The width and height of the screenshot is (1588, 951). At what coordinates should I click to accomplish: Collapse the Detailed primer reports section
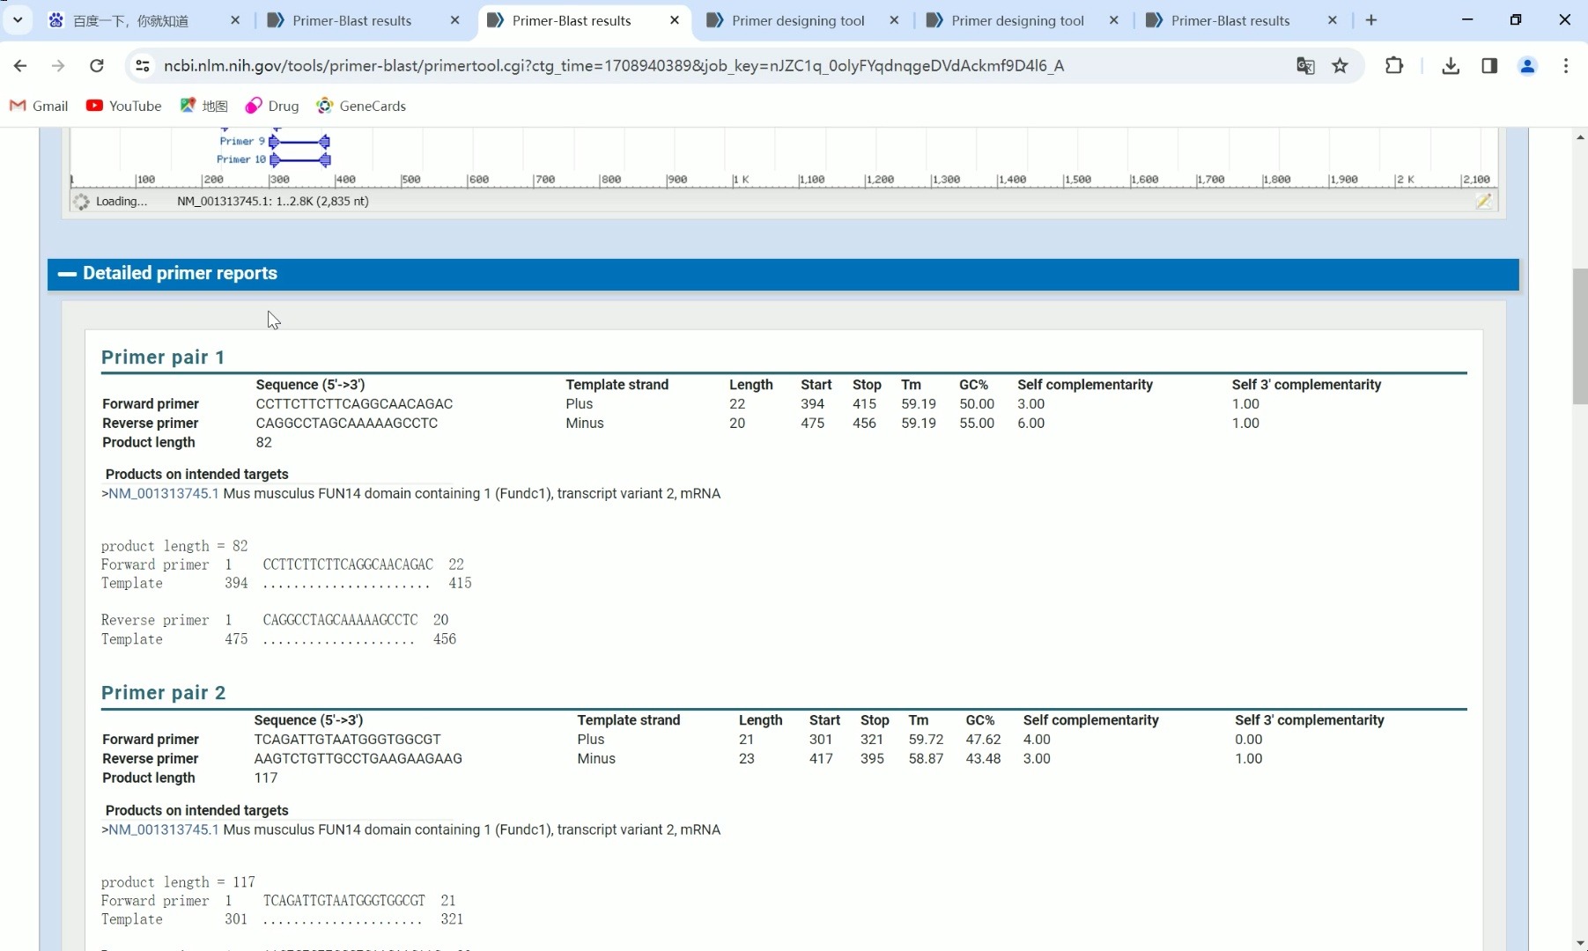click(67, 274)
